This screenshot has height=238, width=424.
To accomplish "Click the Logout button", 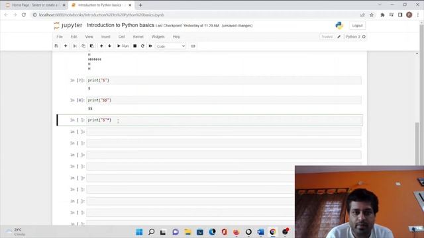I will (x=357, y=26).
